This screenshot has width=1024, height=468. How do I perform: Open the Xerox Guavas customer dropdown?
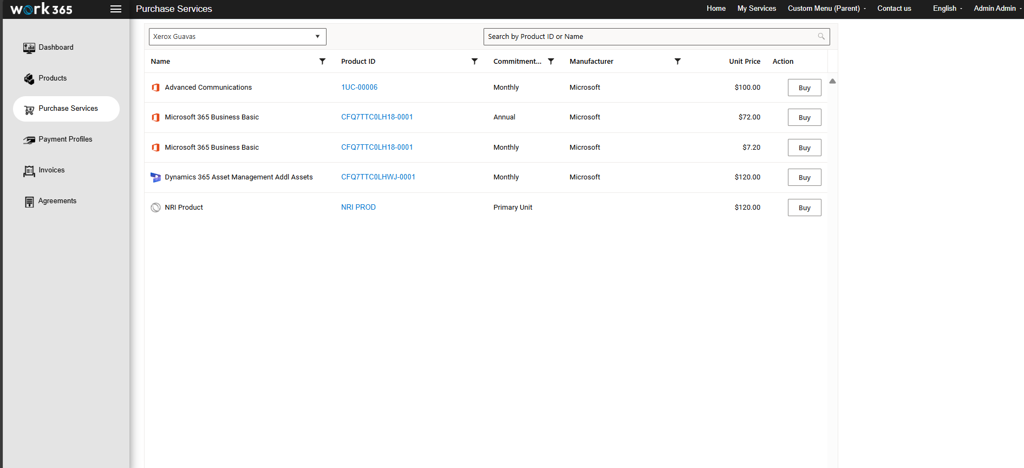[x=237, y=36]
